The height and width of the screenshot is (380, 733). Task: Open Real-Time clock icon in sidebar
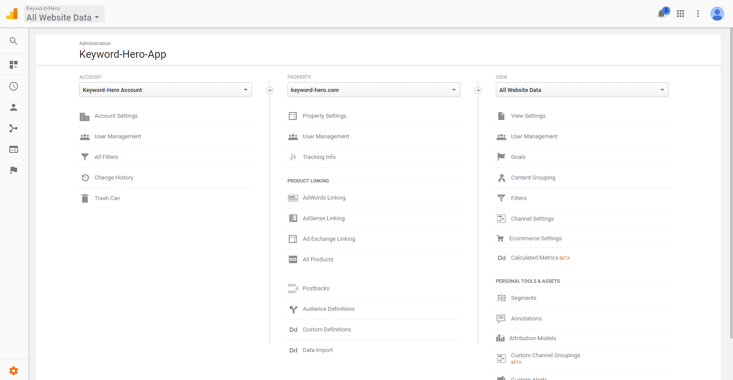[14, 86]
